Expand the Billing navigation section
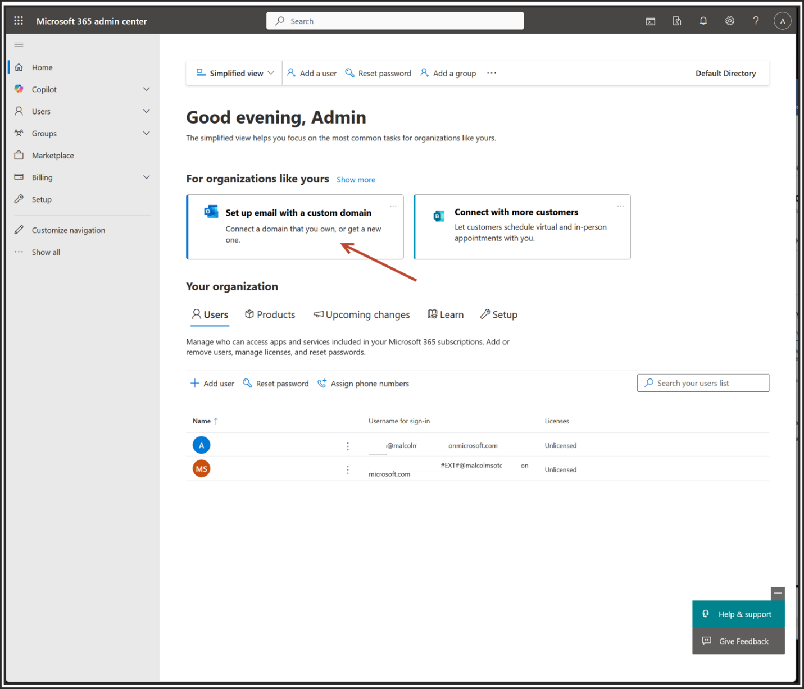 [147, 177]
